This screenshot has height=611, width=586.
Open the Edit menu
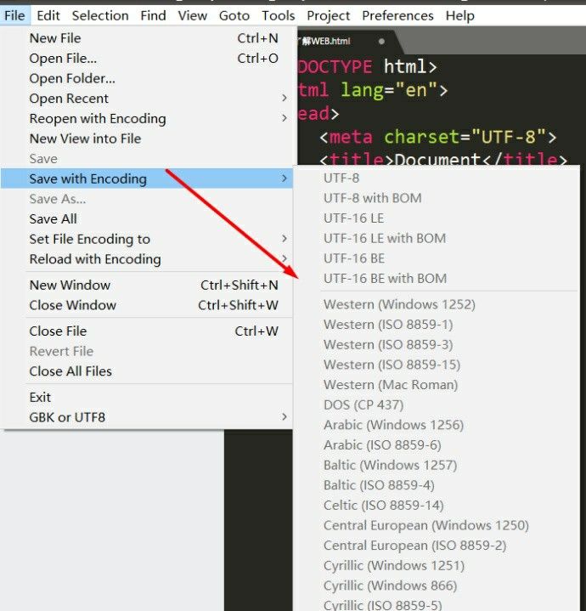click(x=48, y=15)
